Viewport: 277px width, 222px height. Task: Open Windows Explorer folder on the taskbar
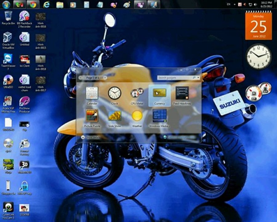click(60, 4)
